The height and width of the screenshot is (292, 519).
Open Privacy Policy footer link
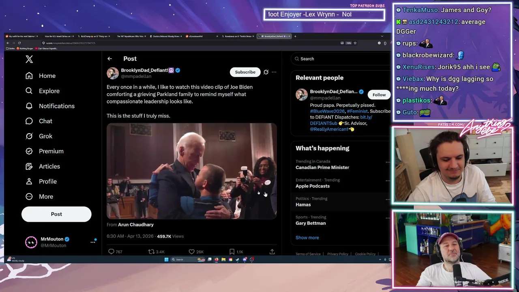[338, 254]
